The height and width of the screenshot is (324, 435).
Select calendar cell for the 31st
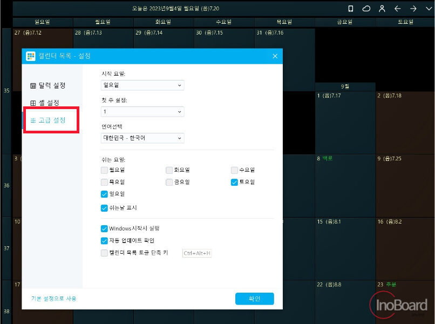point(284,38)
